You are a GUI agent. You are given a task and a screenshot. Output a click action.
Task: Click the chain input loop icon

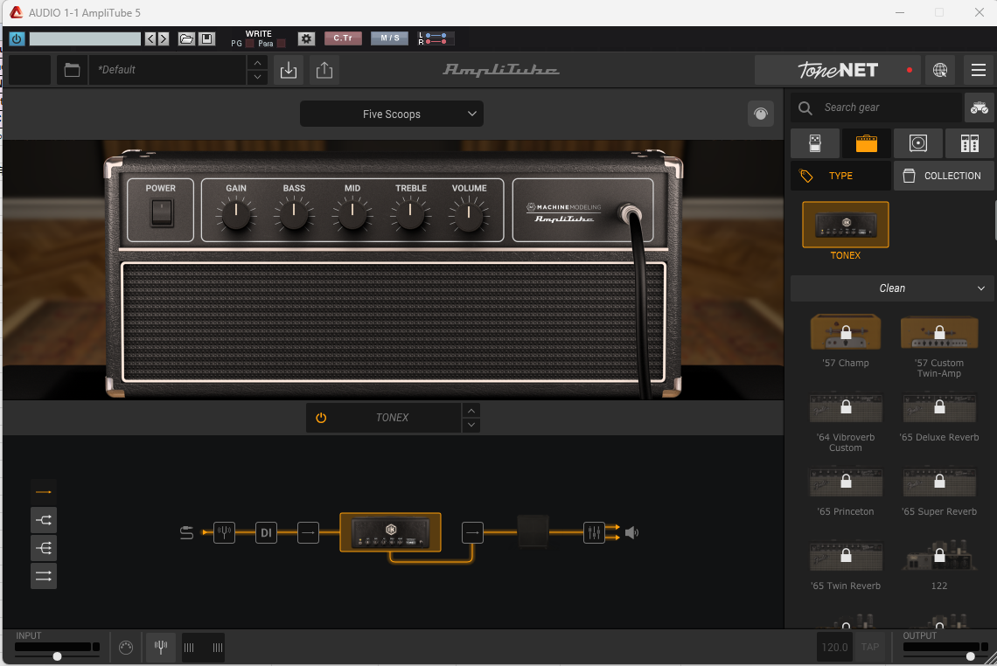pyautogui.click(x=186, y=532)
